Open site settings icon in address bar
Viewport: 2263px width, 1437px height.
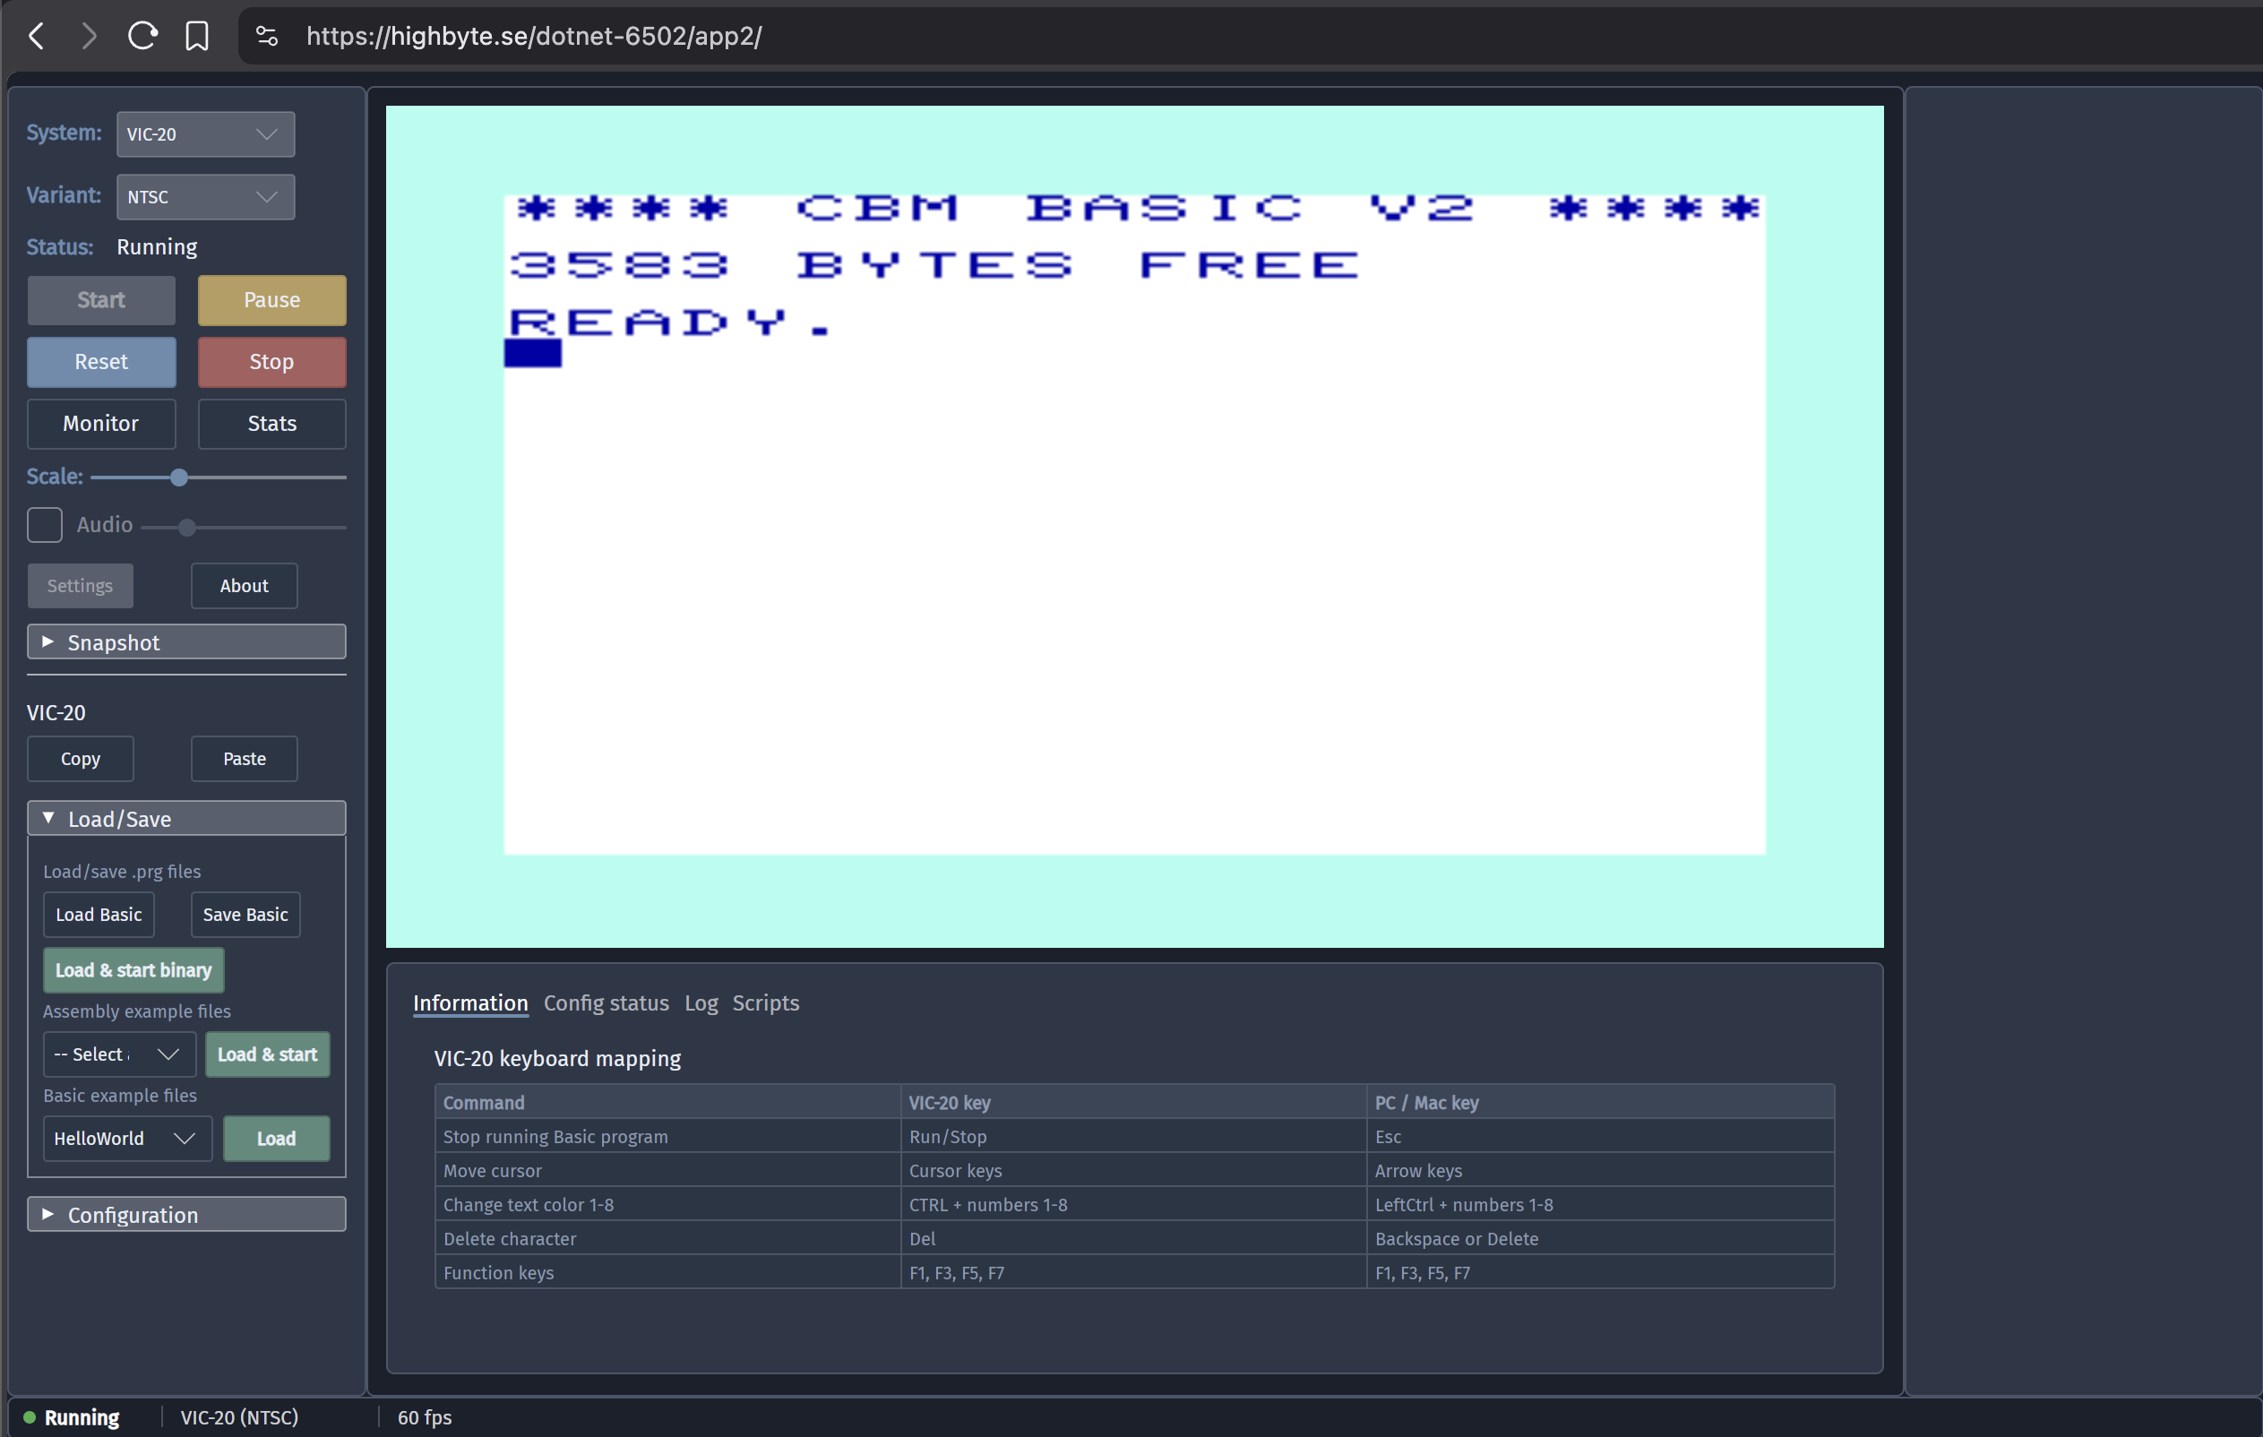(267, 37)
